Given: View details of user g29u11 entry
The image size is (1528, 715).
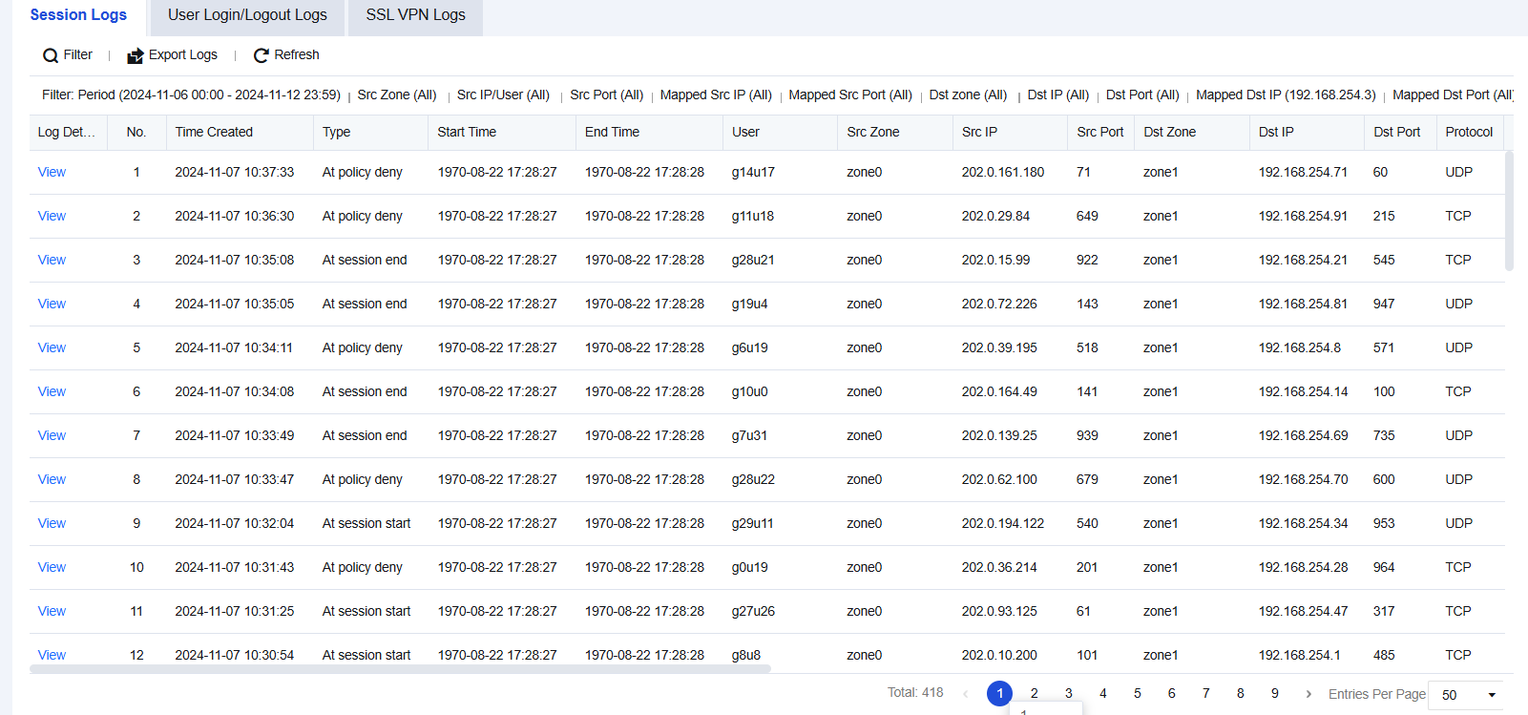Looking at the screenshot, I should point(52,523).
